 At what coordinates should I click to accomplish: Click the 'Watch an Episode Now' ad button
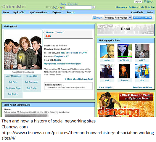tap(136, 97)
